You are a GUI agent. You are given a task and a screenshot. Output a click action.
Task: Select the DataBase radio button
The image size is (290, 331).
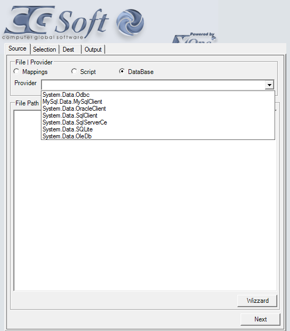[122, 71]
